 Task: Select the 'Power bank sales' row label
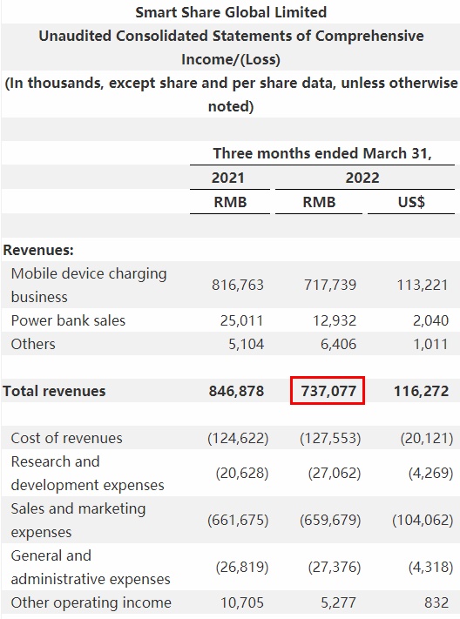[x=68, y=320]
